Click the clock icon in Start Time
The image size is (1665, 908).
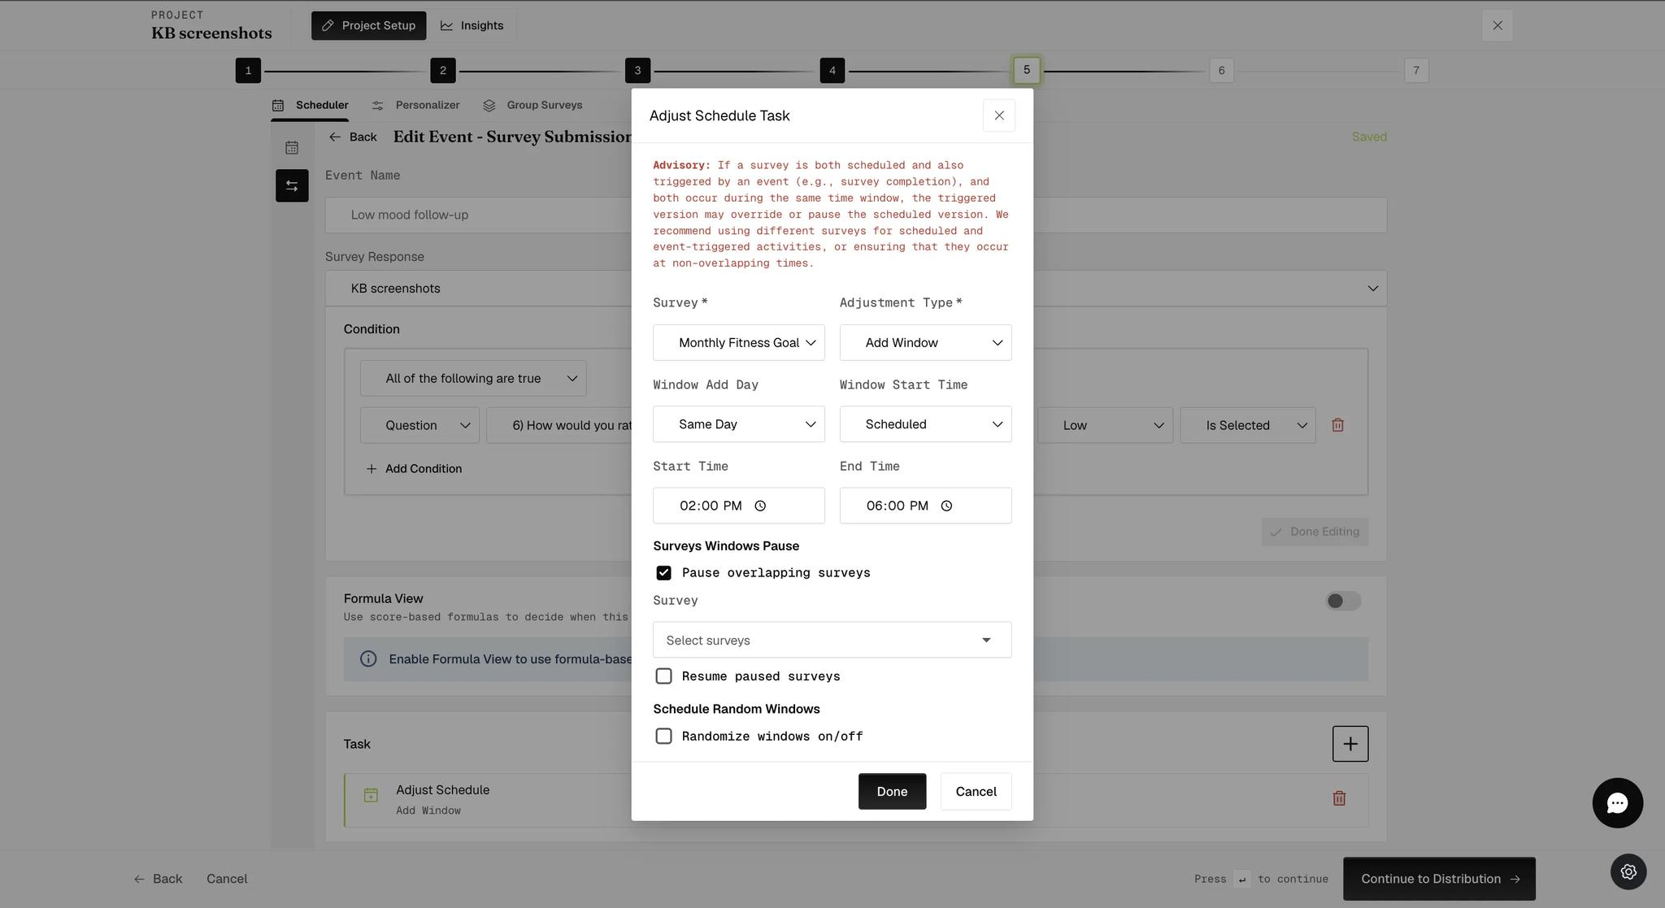tap(760, 506)
